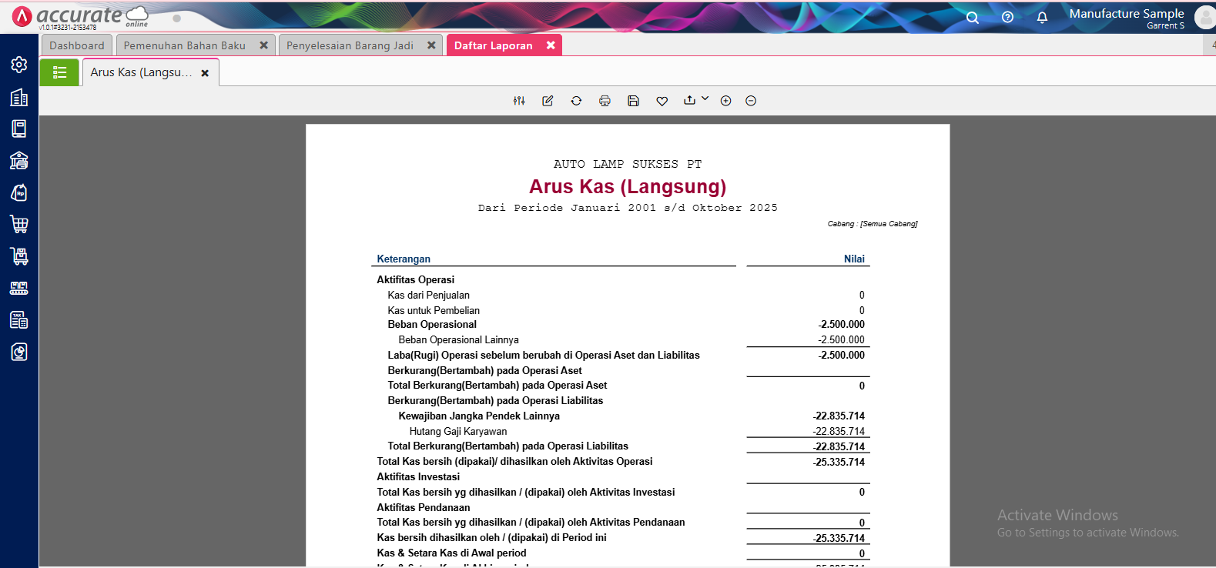Open the TAX calculator module in sidebar

[x=19, y=319]
